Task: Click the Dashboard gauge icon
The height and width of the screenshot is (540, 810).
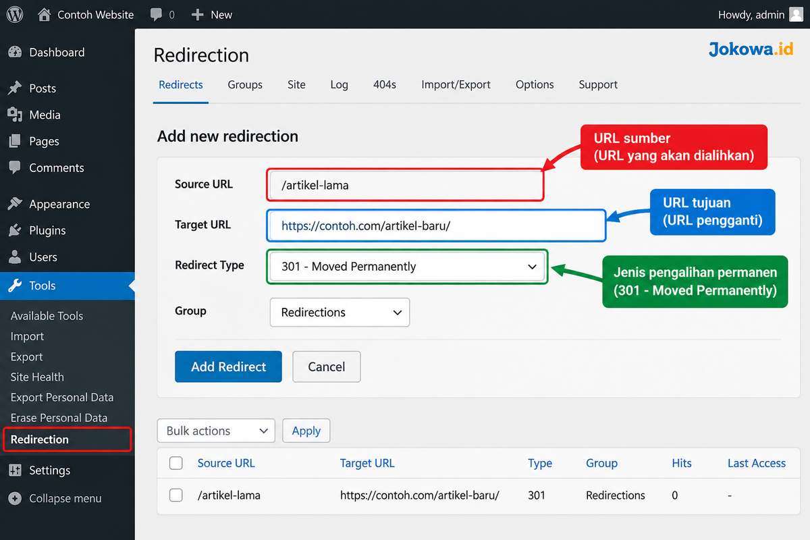Action: click(x=15, y=52)
